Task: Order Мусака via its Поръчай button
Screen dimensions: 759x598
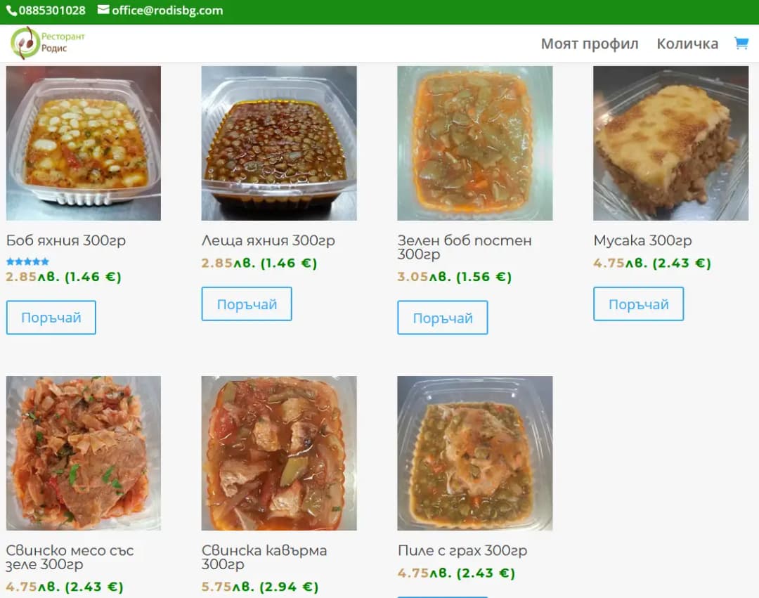Action: [638, 304]
